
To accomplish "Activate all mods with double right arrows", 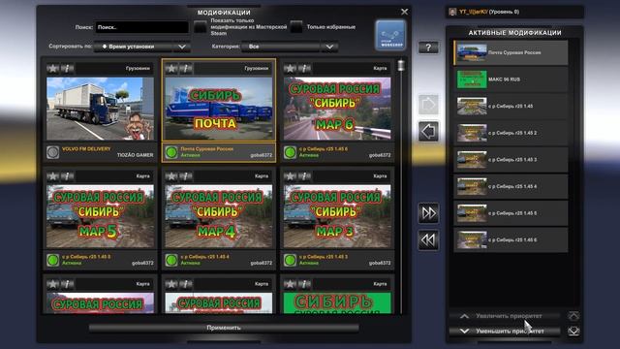I will pyautogui.click(x=428, y=213).
